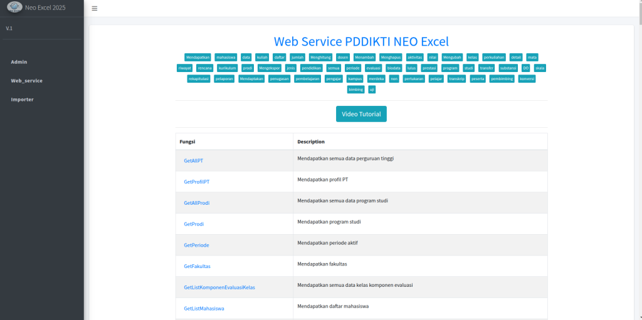
Task: Filter by the pembelajaran tag
Action: coord(307,78)
